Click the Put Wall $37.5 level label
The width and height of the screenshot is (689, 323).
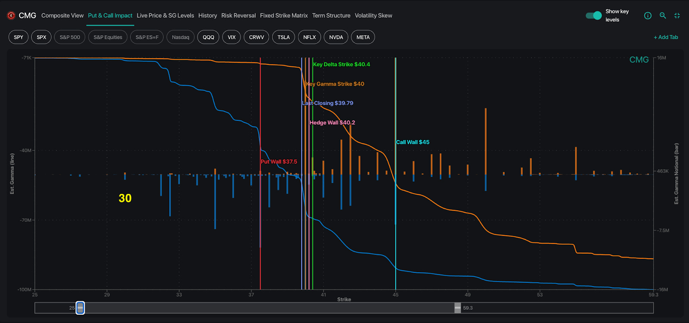point(279,162)
